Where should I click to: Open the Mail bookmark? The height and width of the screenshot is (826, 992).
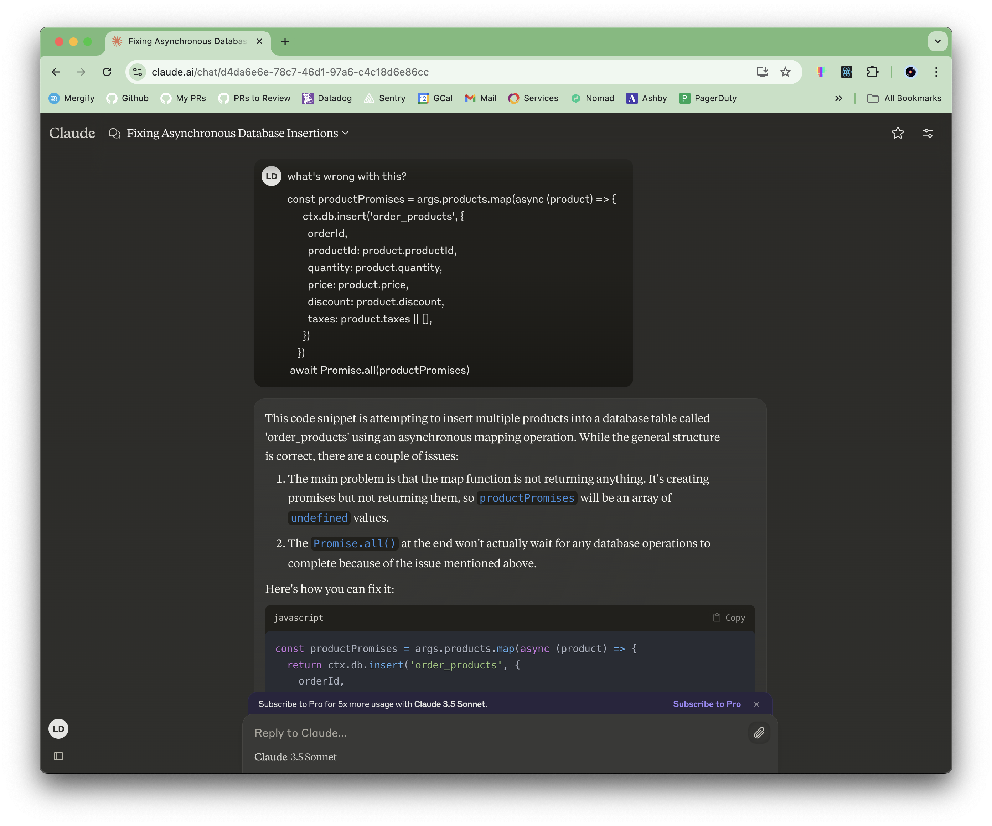[480, 98]
